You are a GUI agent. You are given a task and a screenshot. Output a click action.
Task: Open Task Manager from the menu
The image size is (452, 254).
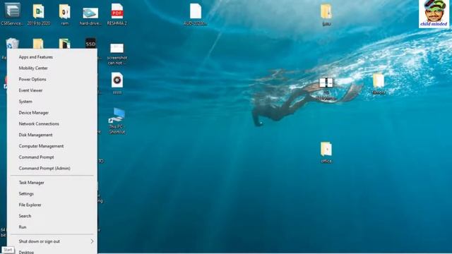(x=52, y=183)
